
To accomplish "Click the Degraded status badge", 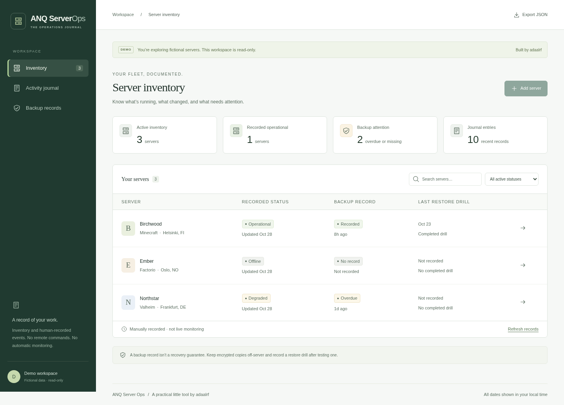I will tap(256, 298).
